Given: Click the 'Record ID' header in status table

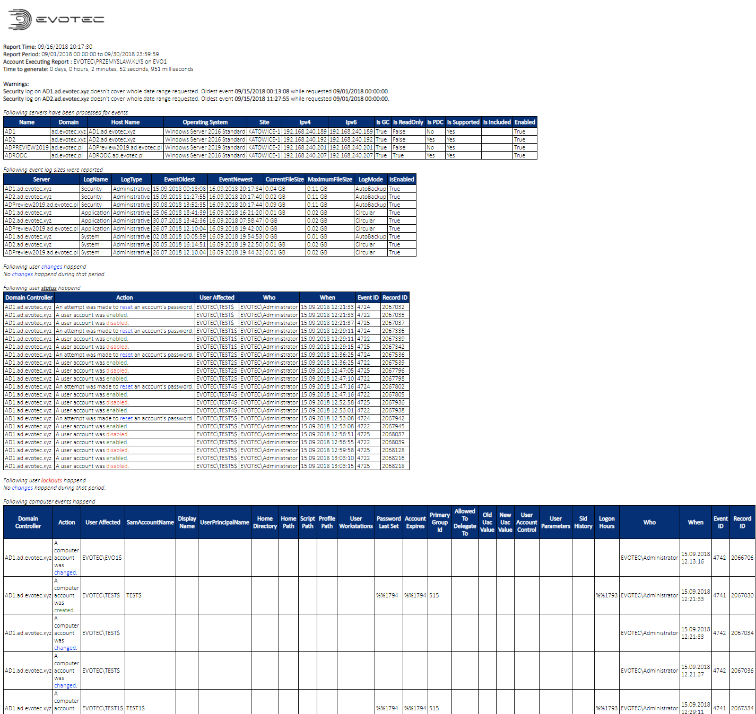Looking at the screenshot, I should [x=394, y=297].
